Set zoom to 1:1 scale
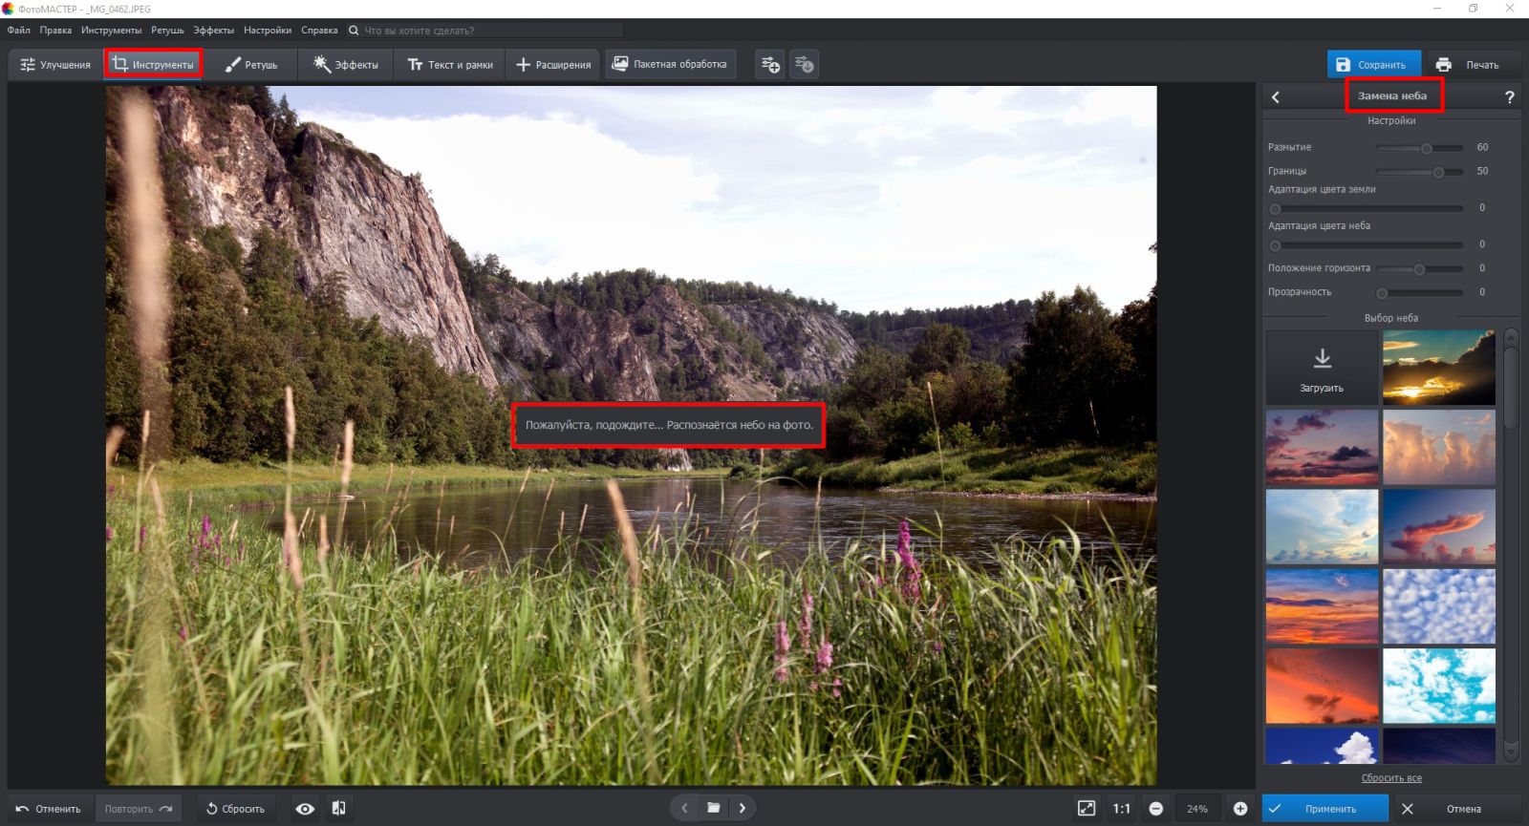Viewport: 1529px width, 826px height. 1121,809
